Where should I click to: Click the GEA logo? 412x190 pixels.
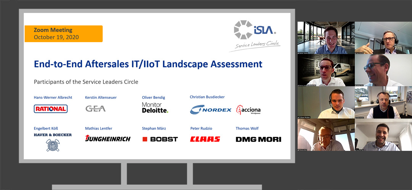(x=95, y=108)
